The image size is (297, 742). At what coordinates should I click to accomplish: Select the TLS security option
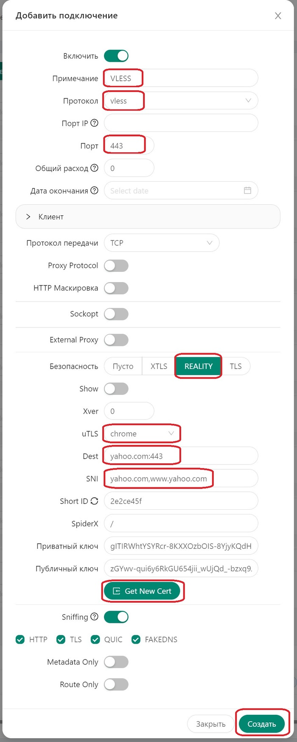[x=235, y=366]
